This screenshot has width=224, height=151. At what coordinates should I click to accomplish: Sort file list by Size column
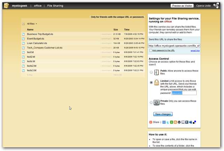(115, 30)
